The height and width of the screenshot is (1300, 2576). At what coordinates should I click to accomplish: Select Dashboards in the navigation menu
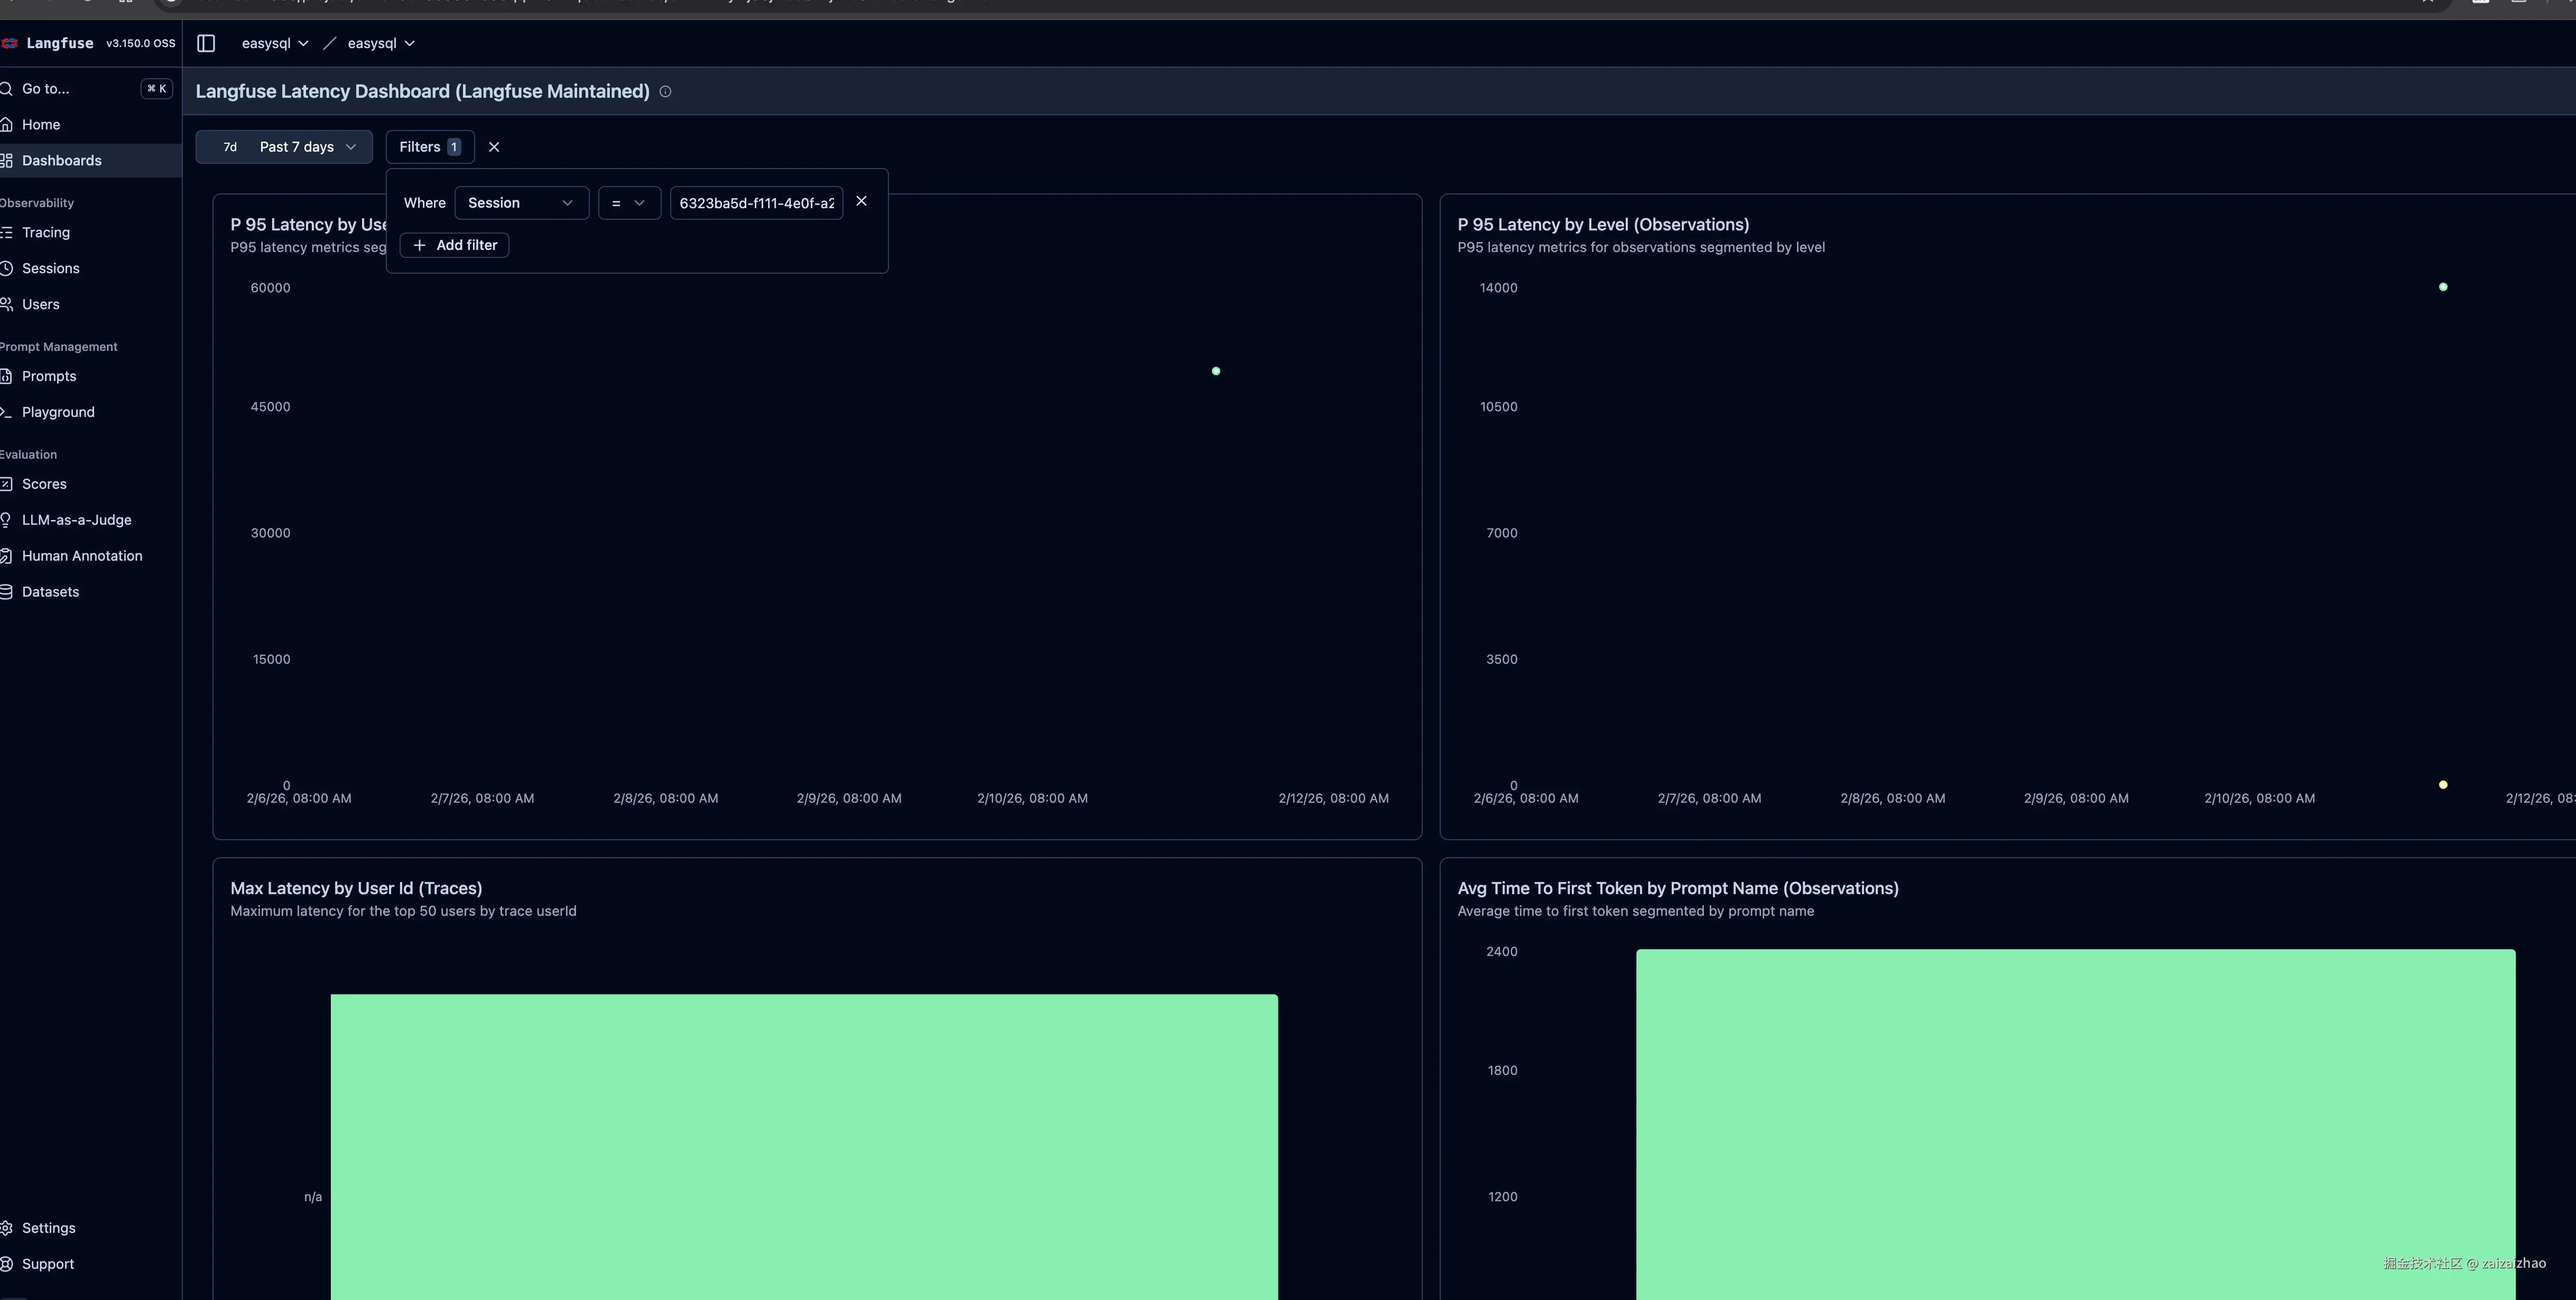click(x=61, y=160)
